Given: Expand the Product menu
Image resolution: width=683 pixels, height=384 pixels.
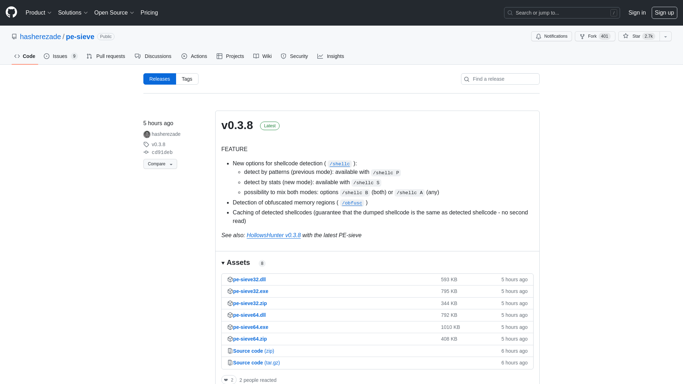Looking at the screenshot, I should [x=38, y=13].
